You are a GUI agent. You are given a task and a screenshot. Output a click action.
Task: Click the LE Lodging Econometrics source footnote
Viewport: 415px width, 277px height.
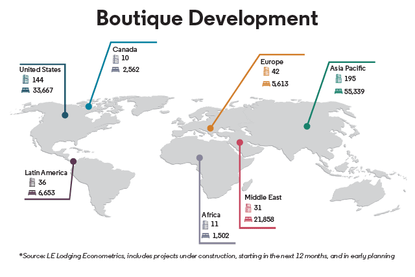click(207, 257)
